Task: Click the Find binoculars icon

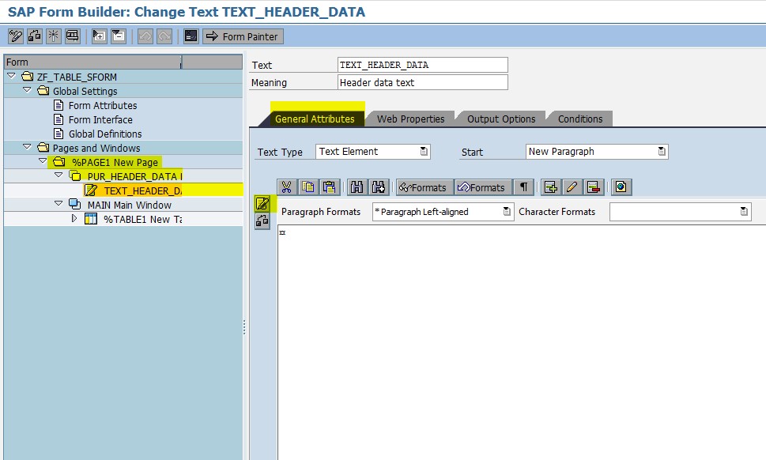Action: click(x=357, y=187)
